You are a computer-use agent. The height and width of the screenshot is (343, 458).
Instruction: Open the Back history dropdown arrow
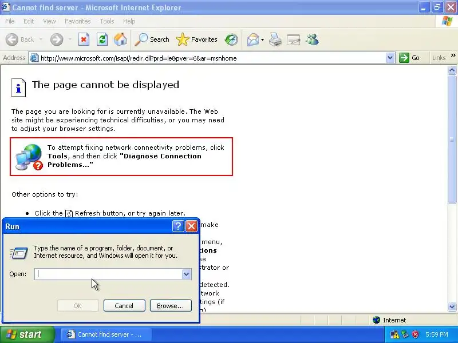(41, 39)
